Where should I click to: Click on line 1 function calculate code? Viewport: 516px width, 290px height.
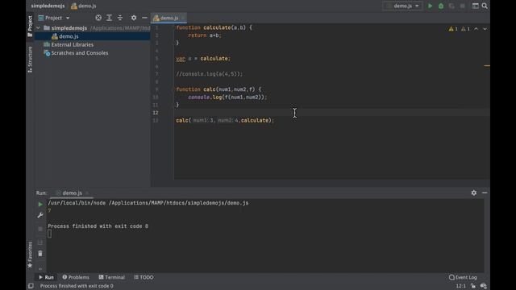point(214,27)
